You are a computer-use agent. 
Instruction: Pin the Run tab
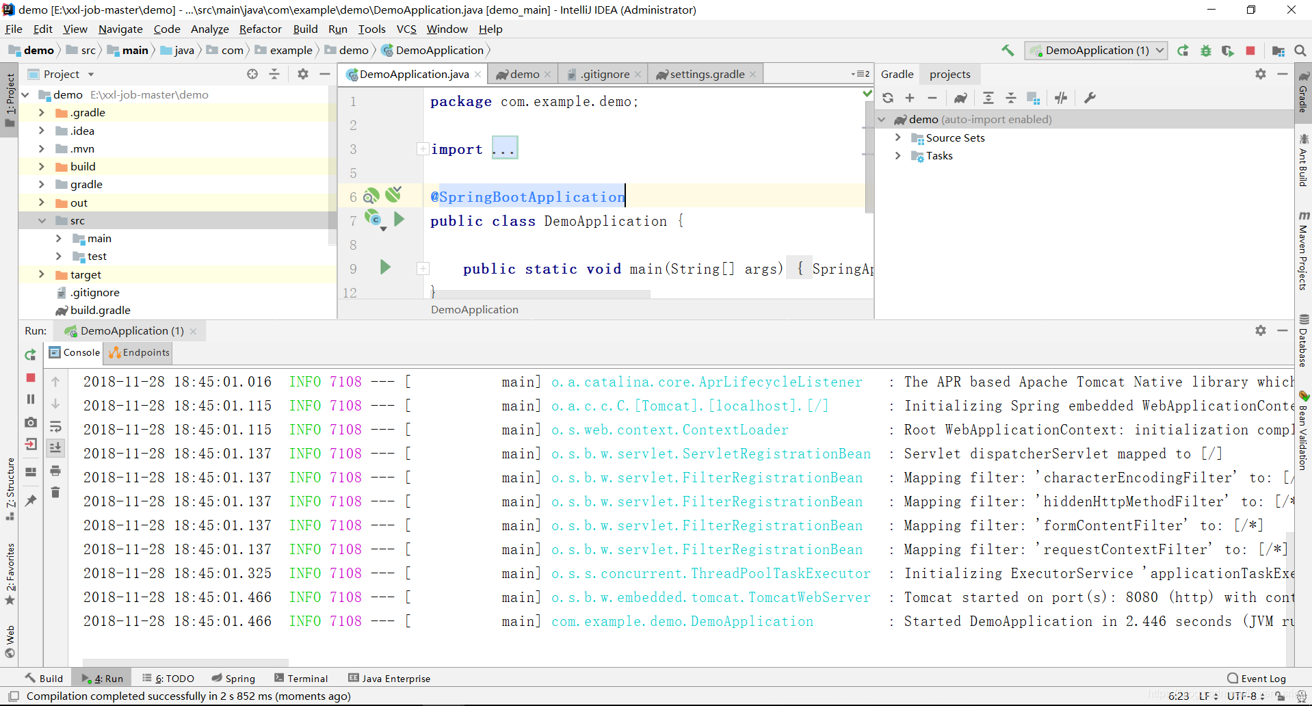[x=30, y=501]
